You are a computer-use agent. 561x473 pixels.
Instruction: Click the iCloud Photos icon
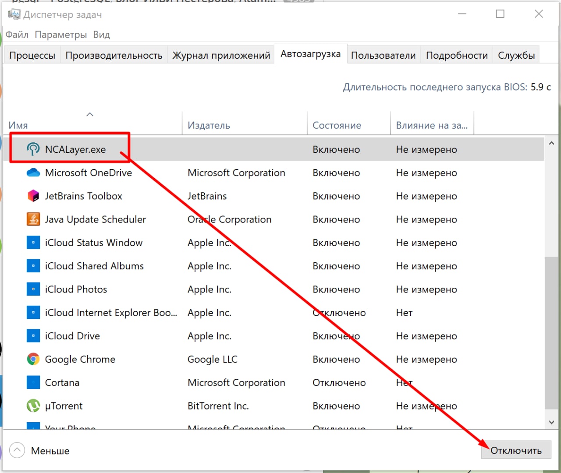pos(33,289)
